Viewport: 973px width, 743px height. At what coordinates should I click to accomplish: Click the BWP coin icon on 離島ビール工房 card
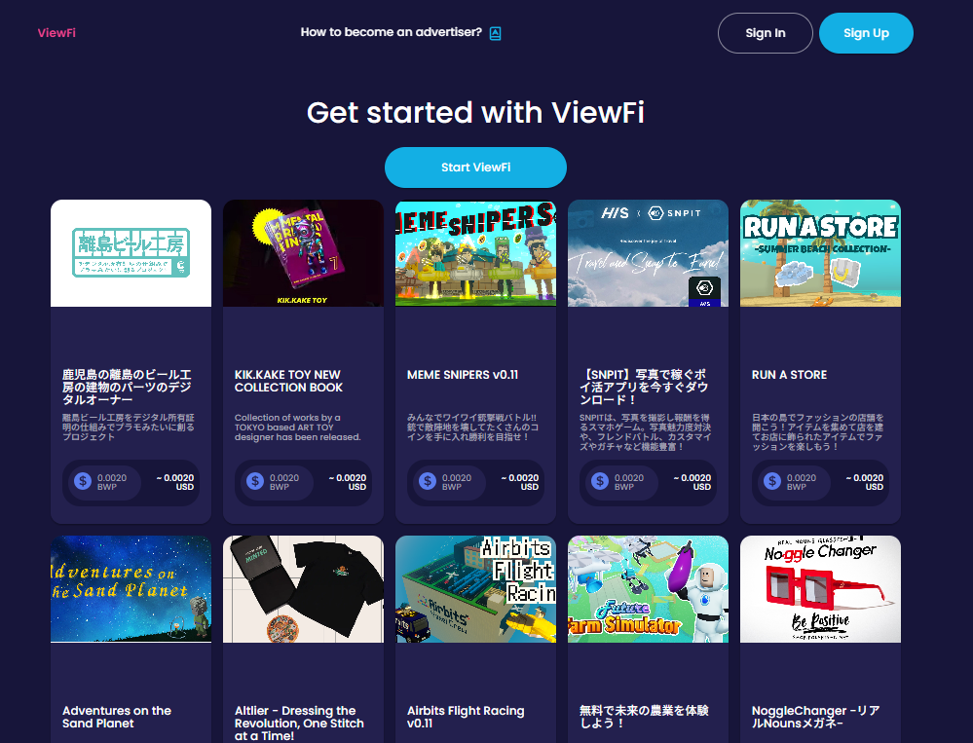pos(83,481)
